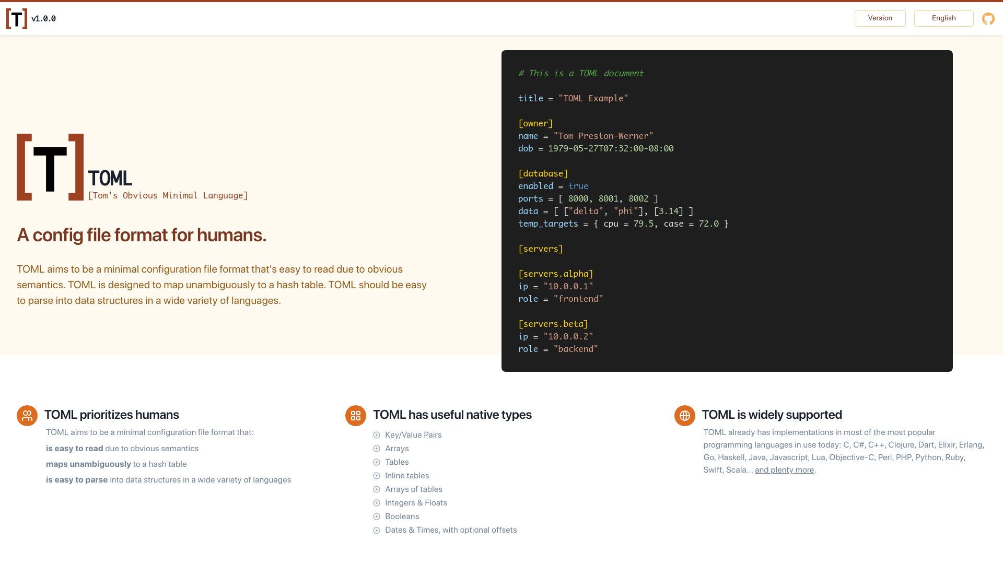Image resolution: width=1003 pixels, height=564 pixels.
Task: Click the plus icon next to Arrays of tables
Action: [377, 489]
